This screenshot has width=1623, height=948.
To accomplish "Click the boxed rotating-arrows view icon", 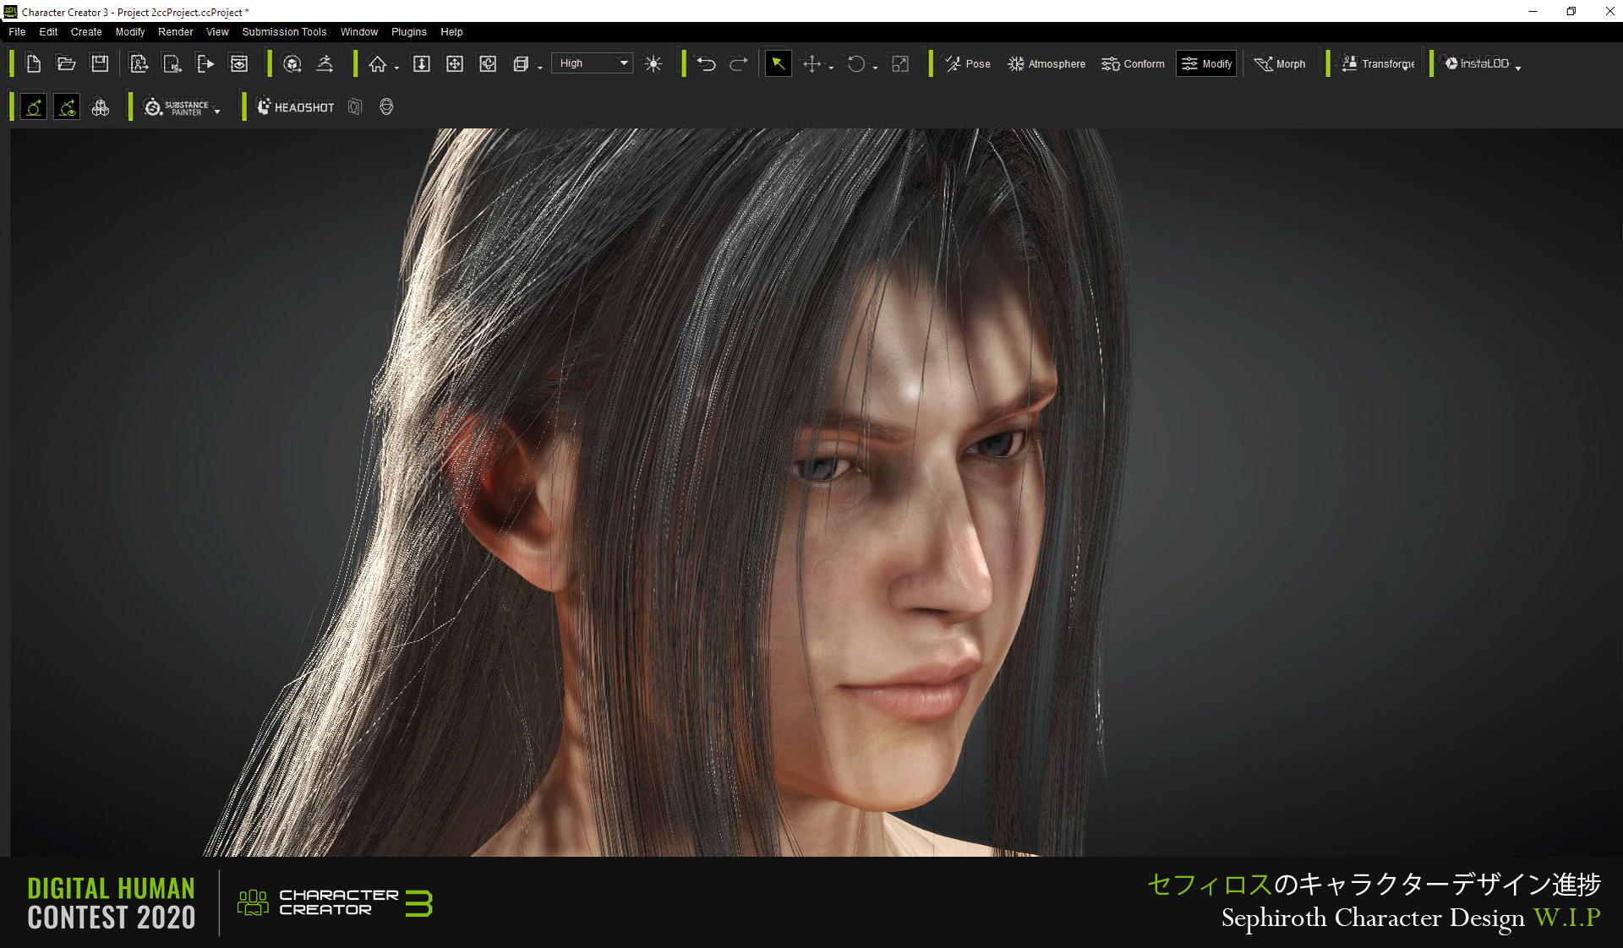I will click(488, 63).
